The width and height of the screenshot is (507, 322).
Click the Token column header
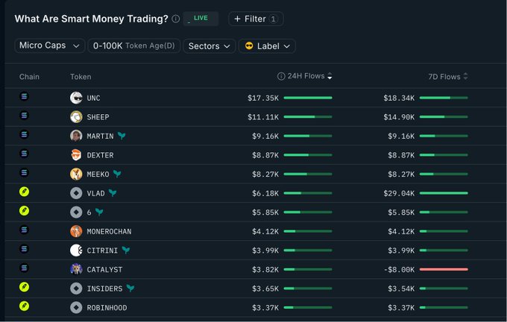point(81,77)
